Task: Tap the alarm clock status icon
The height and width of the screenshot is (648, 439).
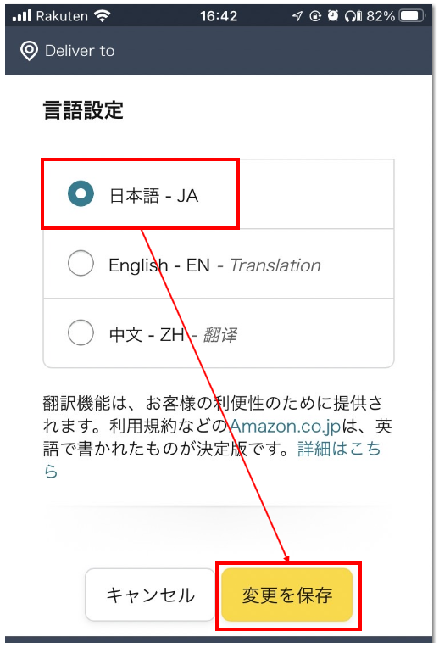Action: pyautogui.click(x=333, y=16)
